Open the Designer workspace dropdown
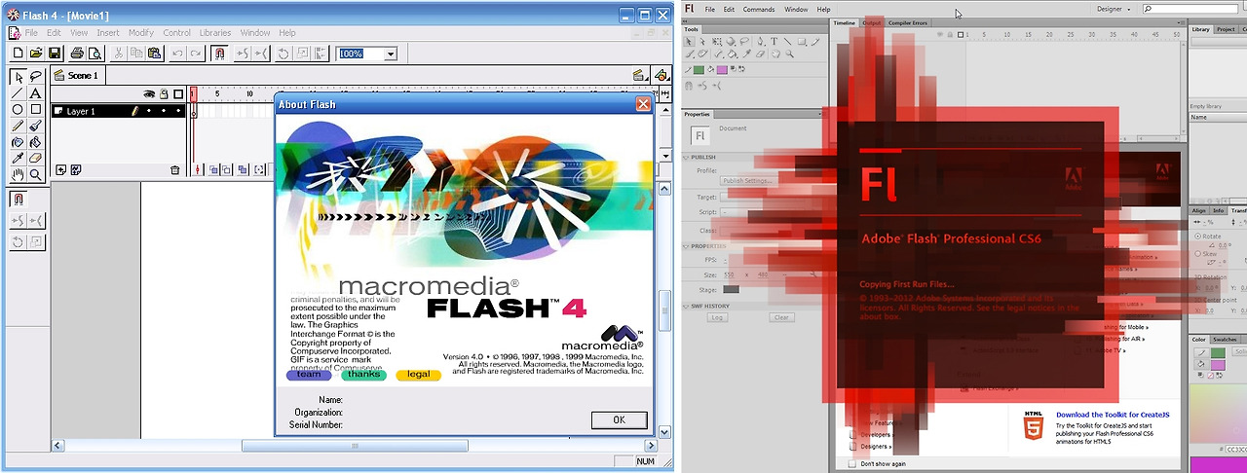This screenshot has width=1247, height=473. 1114,9
